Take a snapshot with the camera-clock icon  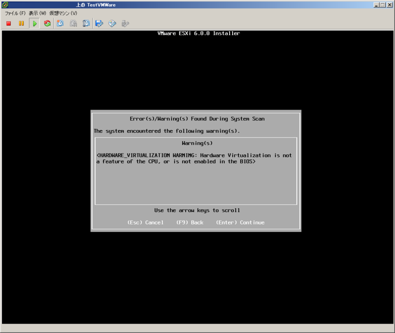point(60,23)
